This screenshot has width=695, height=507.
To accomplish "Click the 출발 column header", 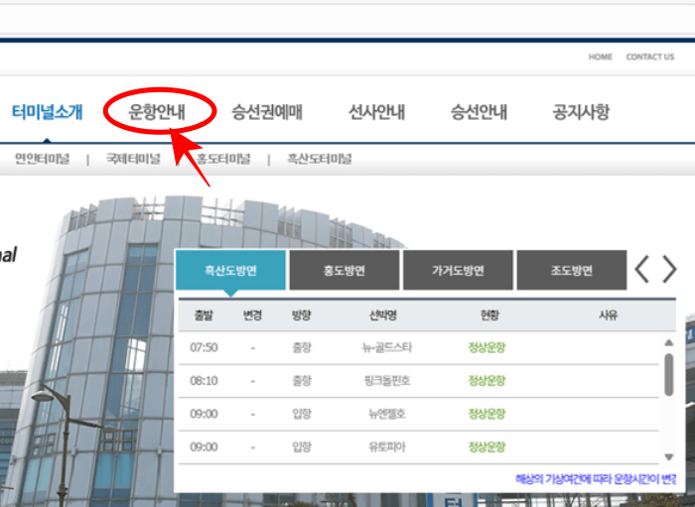I will tap(204, 316).
